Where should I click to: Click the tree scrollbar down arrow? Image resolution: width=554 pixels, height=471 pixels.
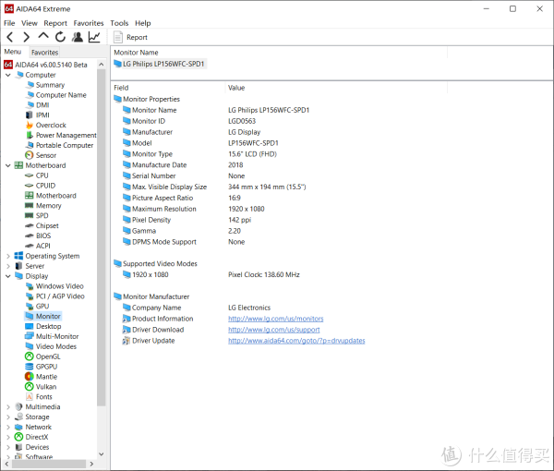tap(101, 454)
